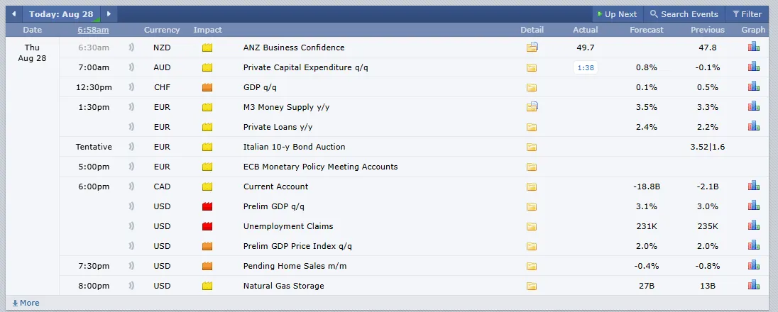Screen dimensions: 778x312
Task: Click the Up Next button
Action: tap(616, 14)
